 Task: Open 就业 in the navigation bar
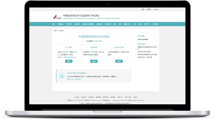point(140,24)
